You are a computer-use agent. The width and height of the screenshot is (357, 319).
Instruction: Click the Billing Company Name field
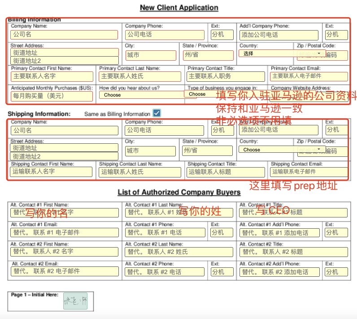point(64,35)
